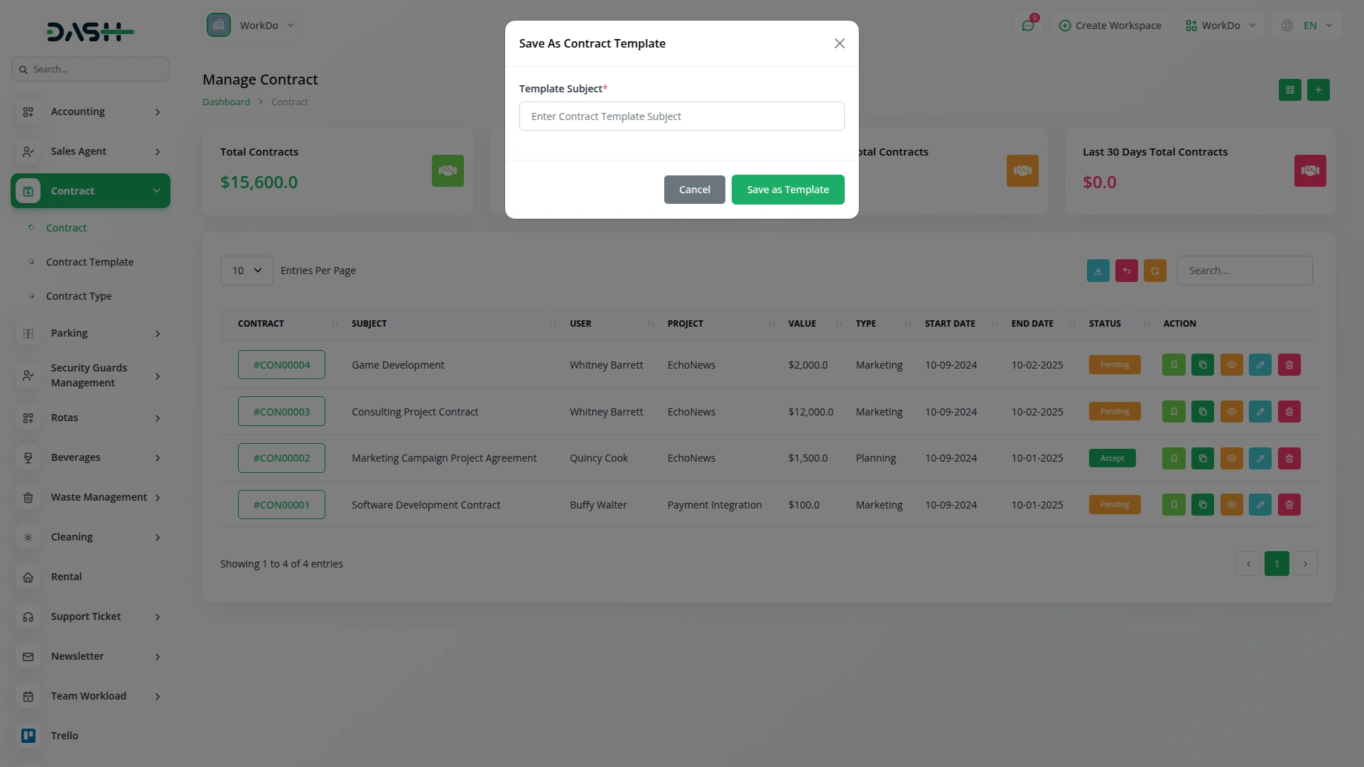Click eye icon in Marketing Campaign row
The image size is (1364, 767).
click(1231, 459)
